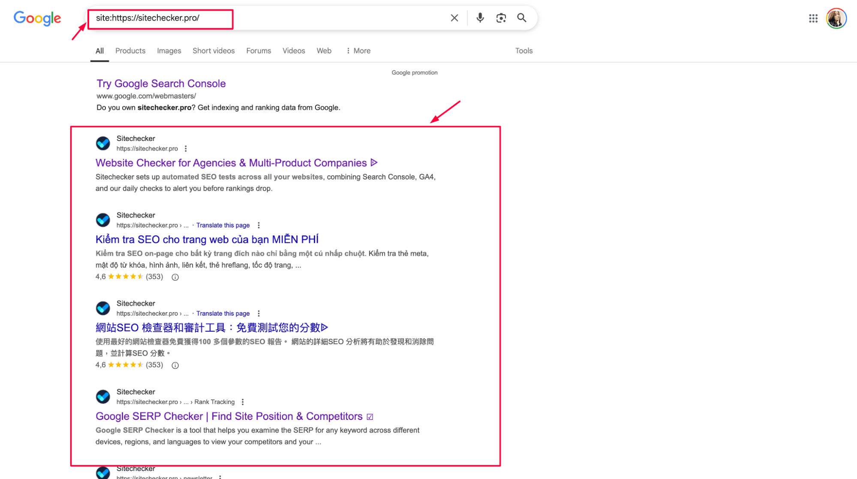The image size is (857, 479).
Task: Click 4,6 star rating under 網站SEO result
Action: pos(129,365)
